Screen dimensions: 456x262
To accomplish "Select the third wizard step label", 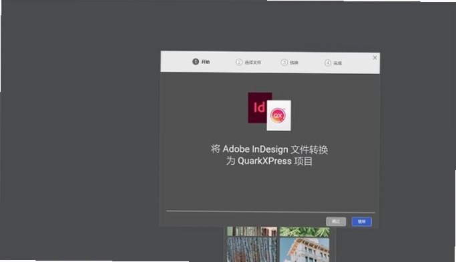I will 294,63.
